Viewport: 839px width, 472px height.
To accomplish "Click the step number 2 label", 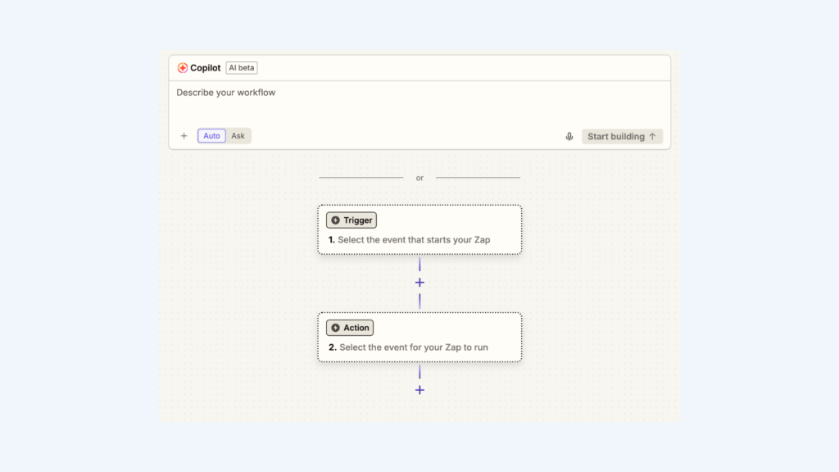I will [x=333, y=347].
